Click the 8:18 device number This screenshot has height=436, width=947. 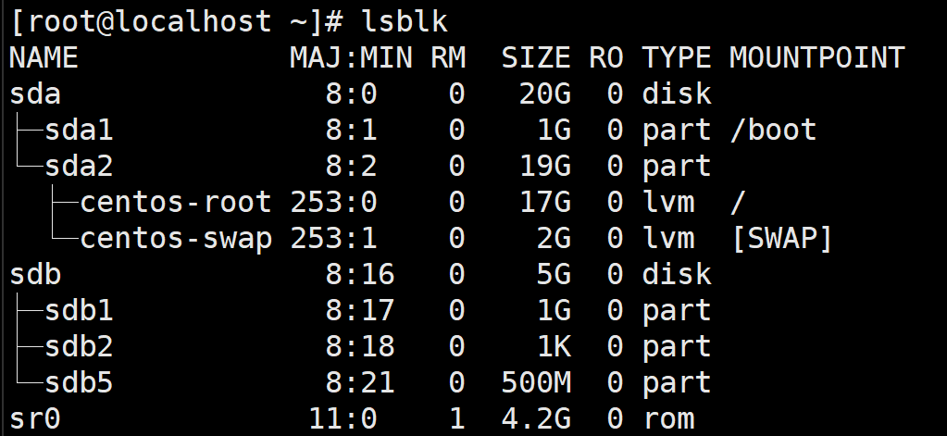click(360, 346)
